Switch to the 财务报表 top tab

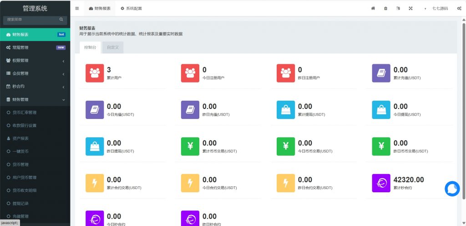click(x=100, y=8)
